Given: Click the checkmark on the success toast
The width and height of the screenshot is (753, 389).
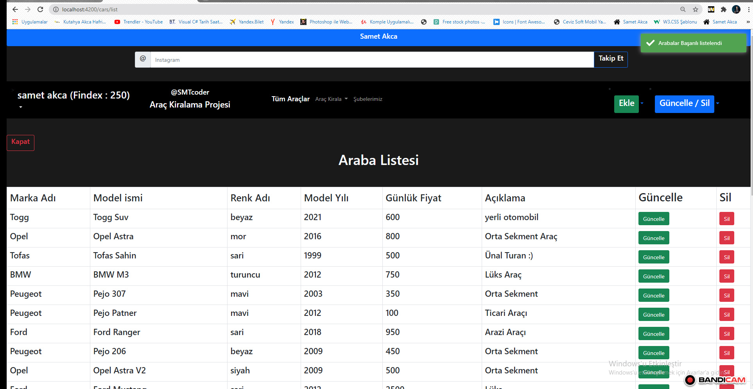Looking at the screenshot, I should click(651, 43).
